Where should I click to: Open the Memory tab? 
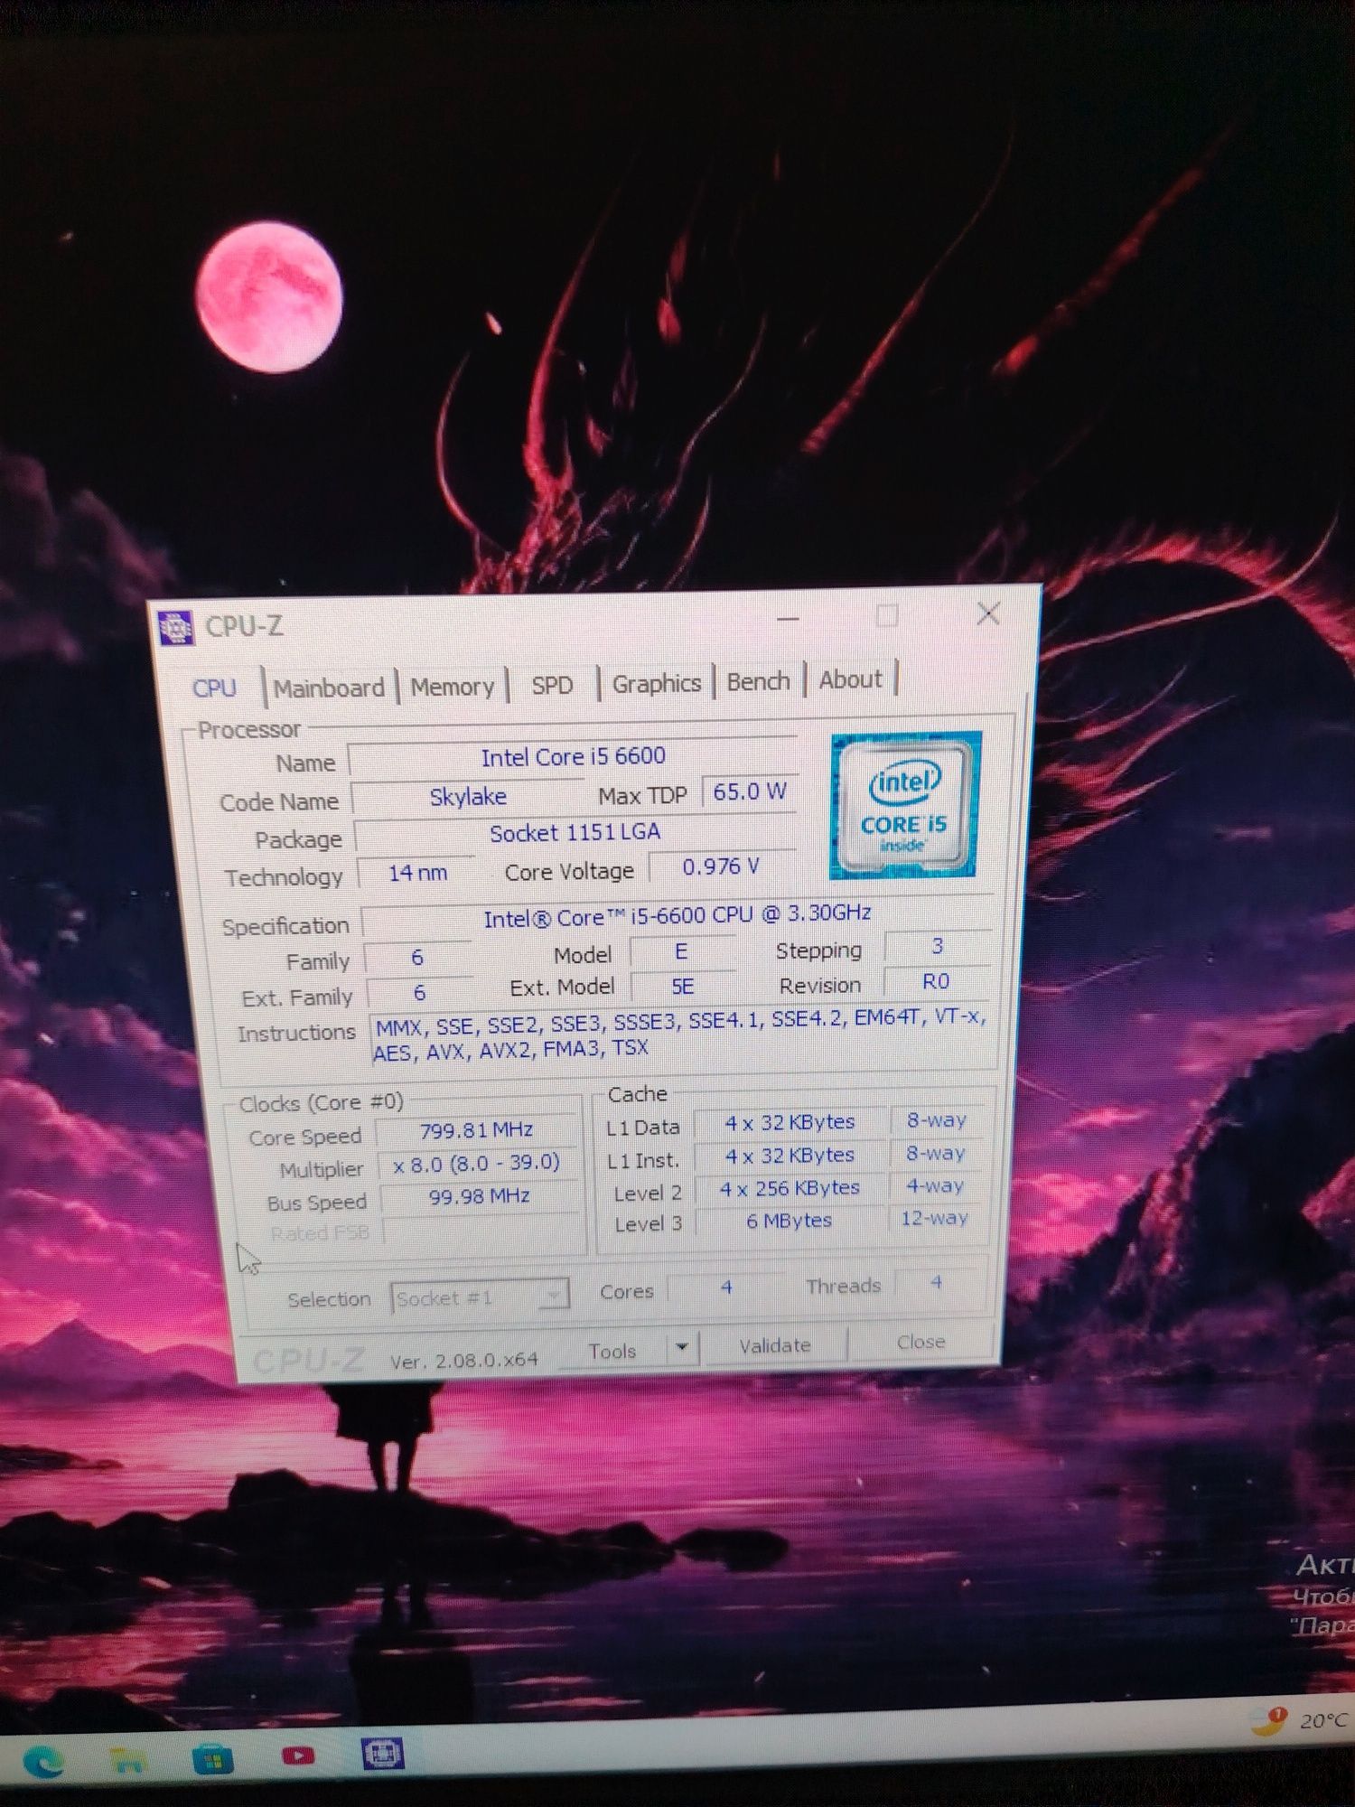[453, 687]
